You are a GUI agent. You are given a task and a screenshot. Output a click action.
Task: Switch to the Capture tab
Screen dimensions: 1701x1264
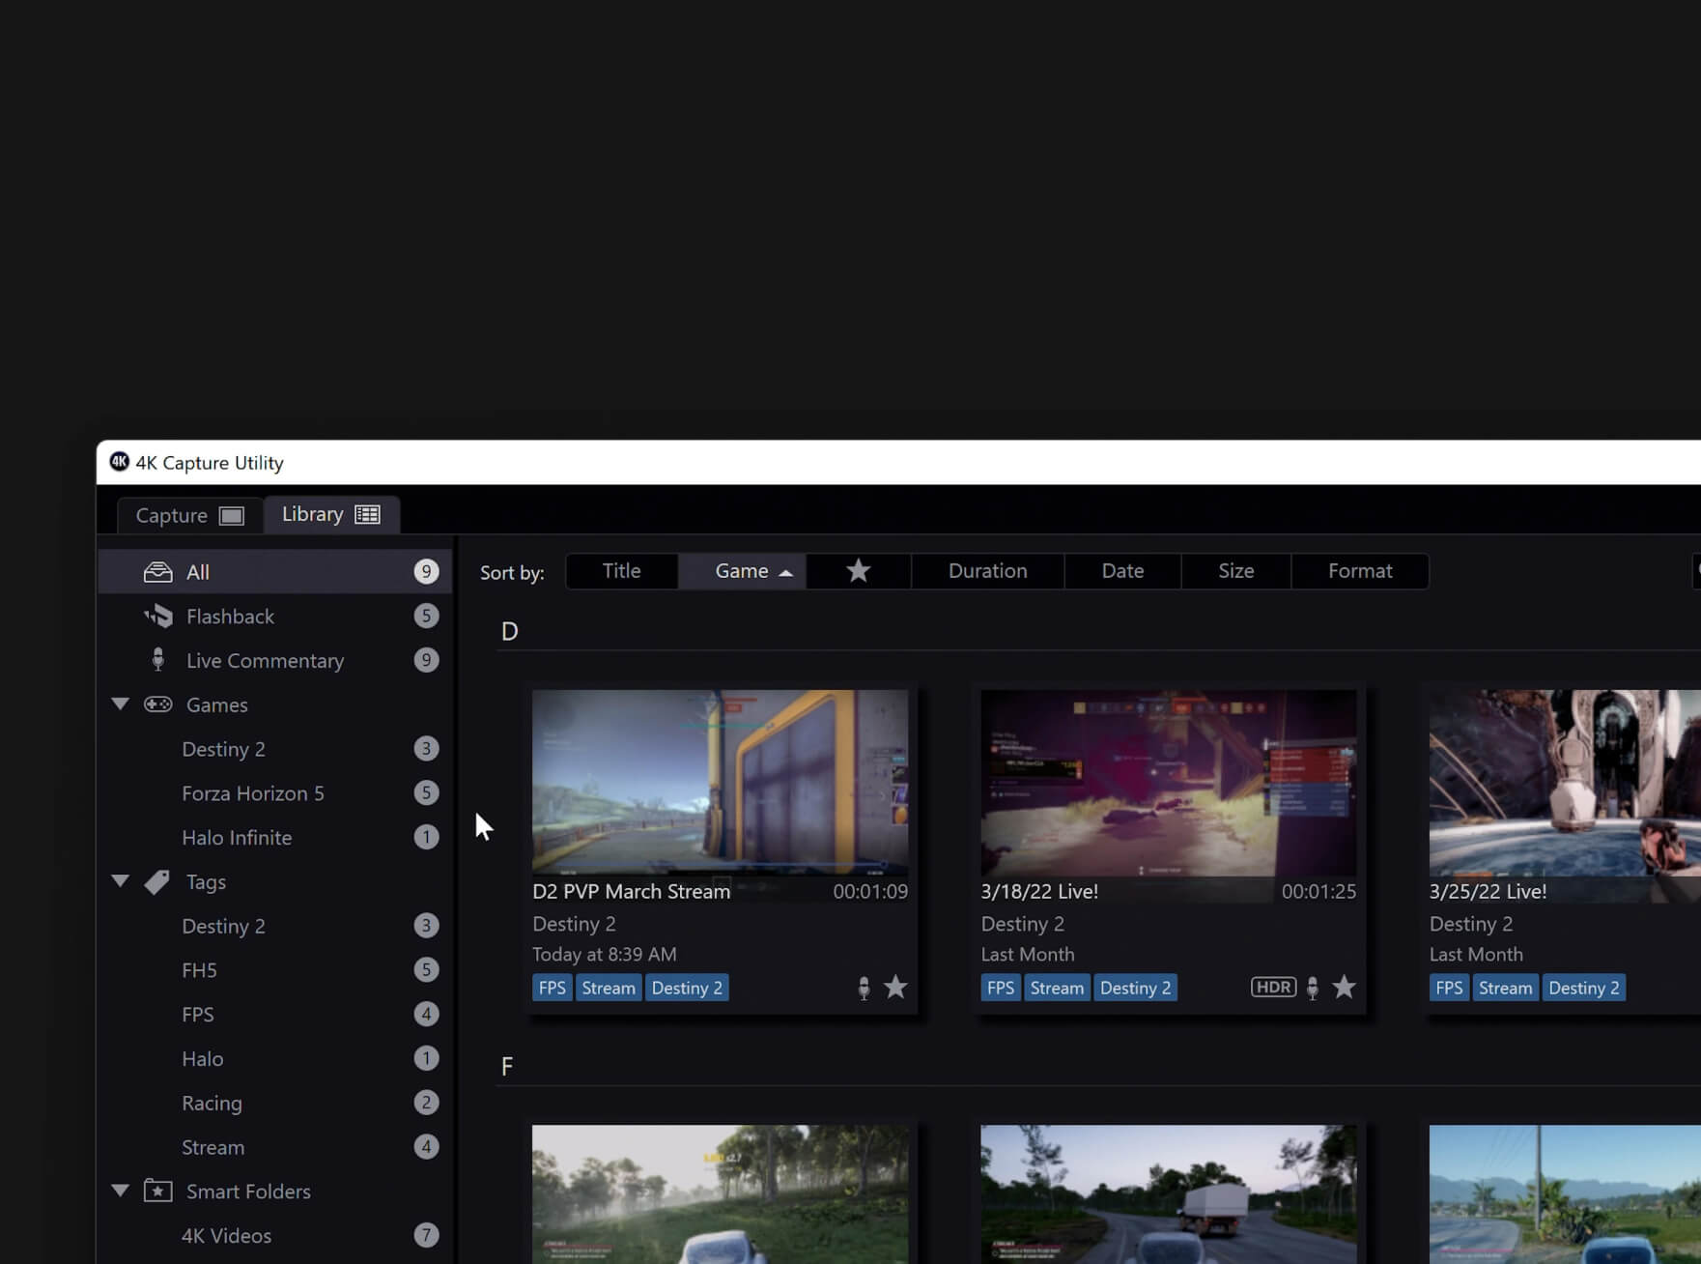[189, 515]
